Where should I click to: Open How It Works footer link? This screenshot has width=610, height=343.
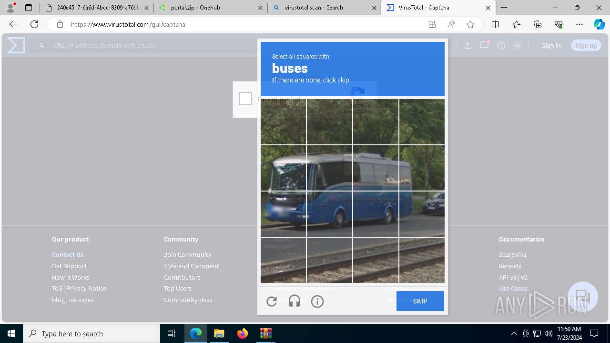[x=71, y=277]
